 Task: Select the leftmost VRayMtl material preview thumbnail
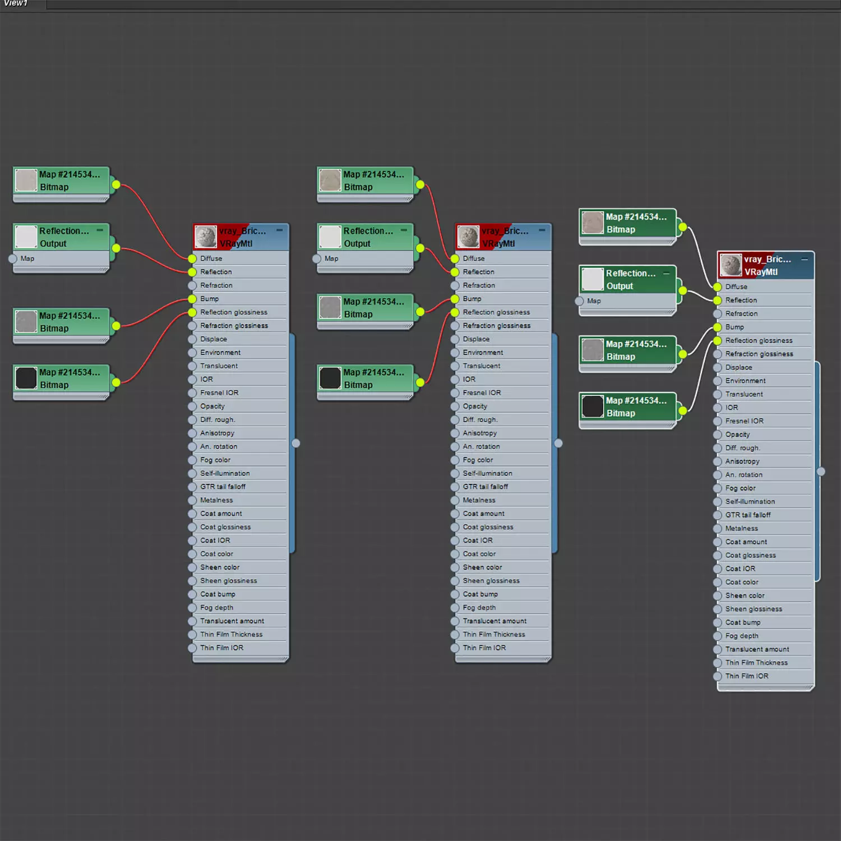206,237
